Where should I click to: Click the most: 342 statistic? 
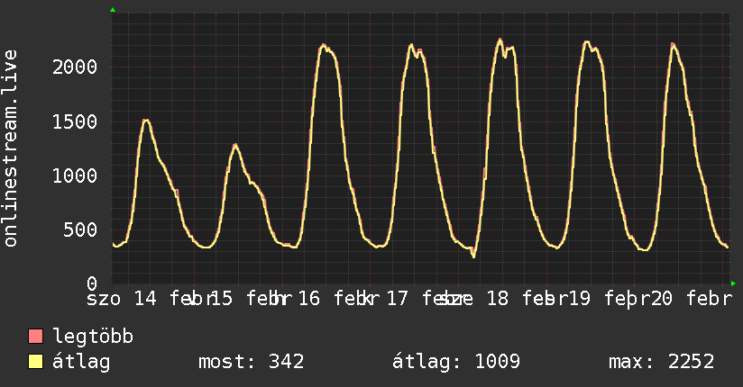tap(252, 362)
